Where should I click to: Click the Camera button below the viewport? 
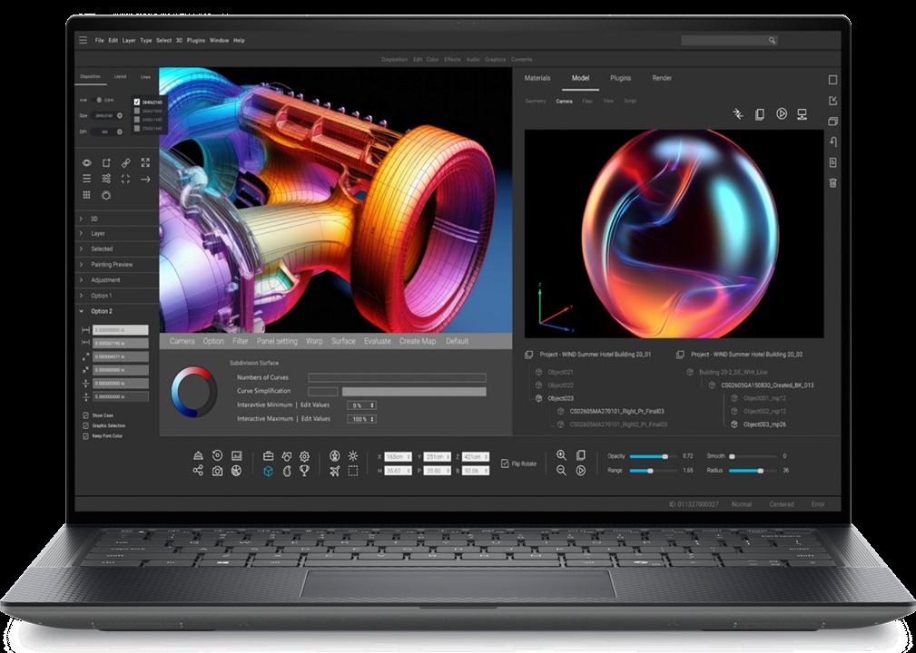tap(182, 341)
